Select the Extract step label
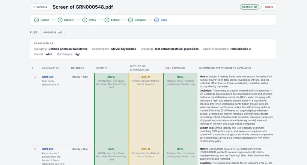 coord(115,20)
